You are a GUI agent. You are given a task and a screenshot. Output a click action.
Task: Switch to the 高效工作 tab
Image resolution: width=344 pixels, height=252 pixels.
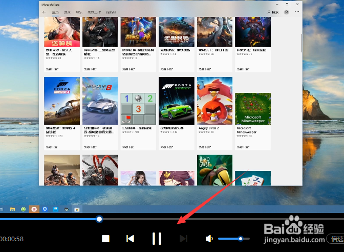(94, 12)
